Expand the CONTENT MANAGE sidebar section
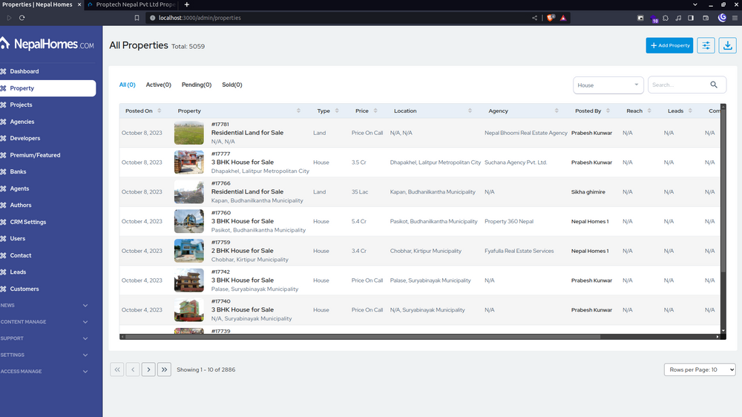This screenshot has width=742, height=417. [85, 322]
